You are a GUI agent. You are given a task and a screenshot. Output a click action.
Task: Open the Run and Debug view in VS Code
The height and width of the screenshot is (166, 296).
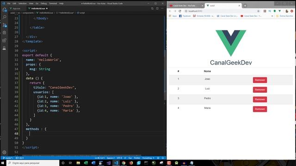(4, 33)
